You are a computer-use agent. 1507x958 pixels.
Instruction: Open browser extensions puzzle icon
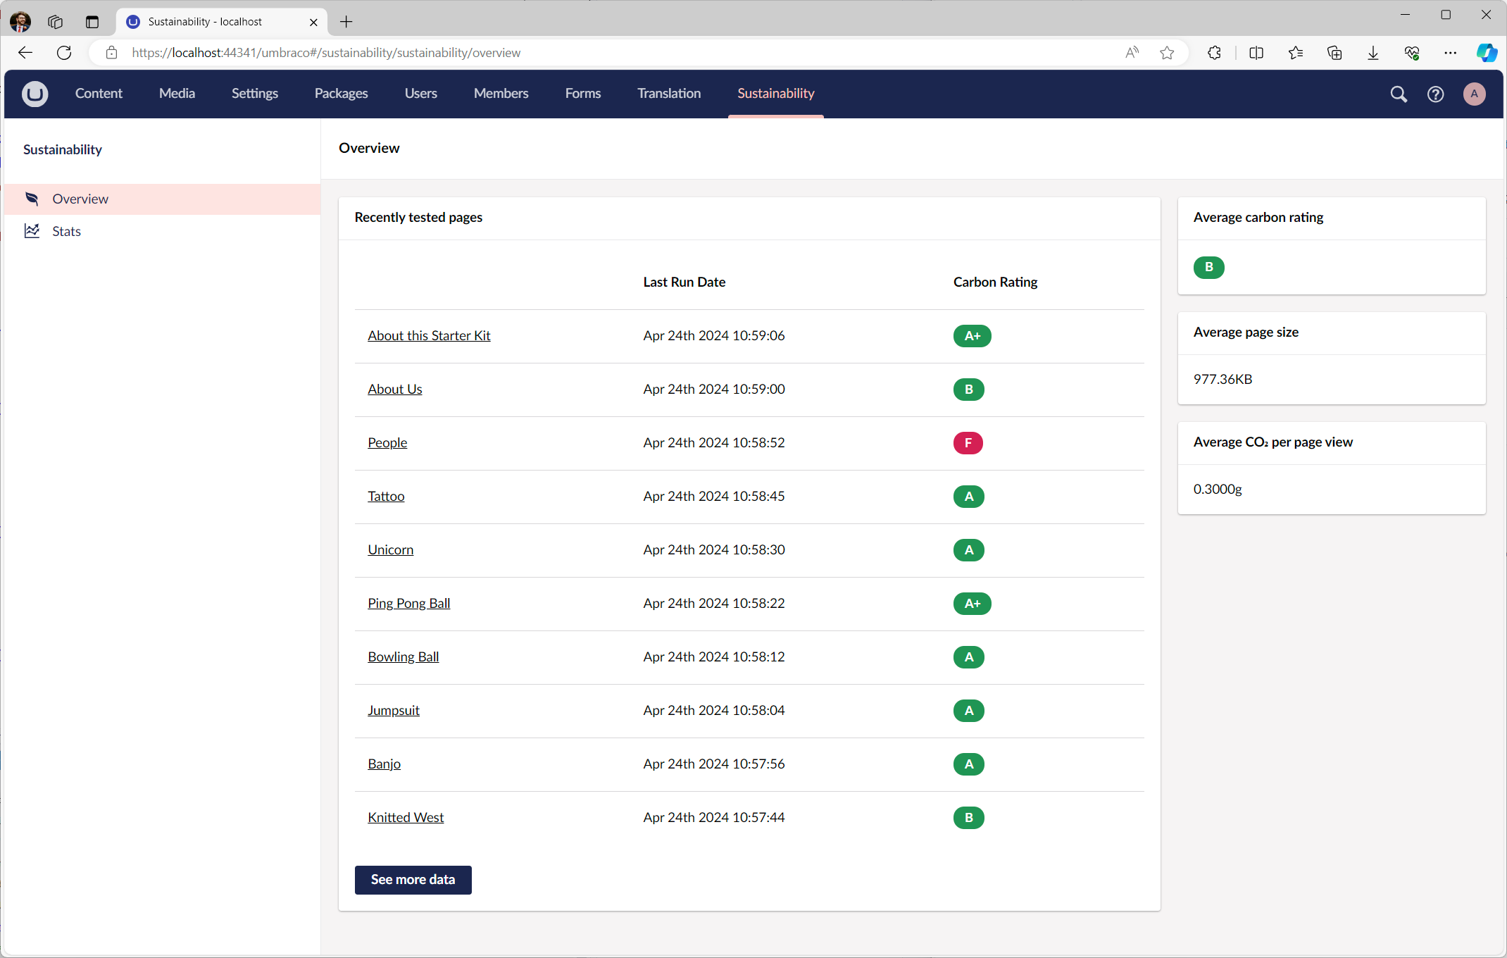point(1214,53)
